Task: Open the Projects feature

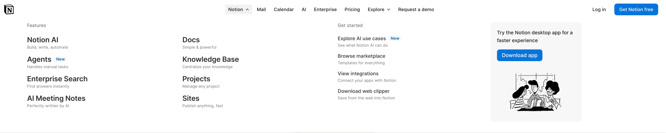Action: tap(196, 79)
